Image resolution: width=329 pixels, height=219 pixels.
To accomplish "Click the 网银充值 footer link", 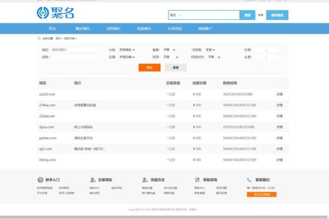I will (169, 193).
